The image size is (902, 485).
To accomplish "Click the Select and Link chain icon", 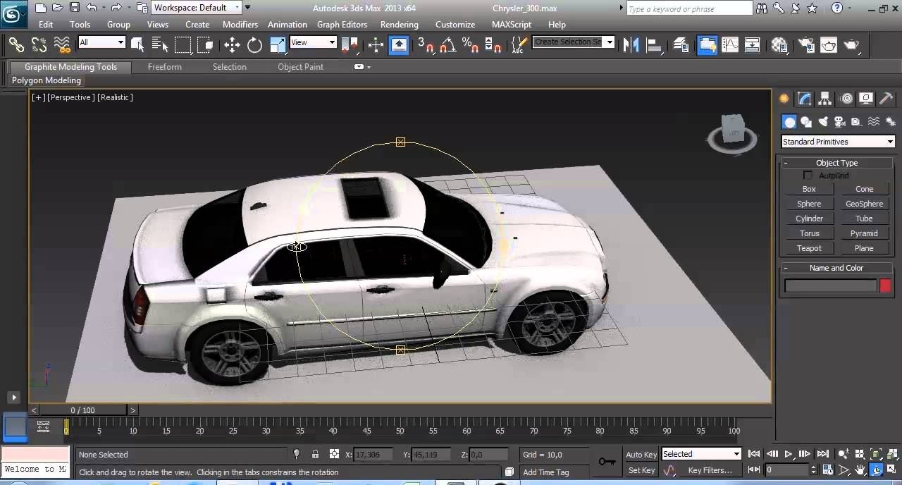I will pyautogui.click(x=16, y=45).
